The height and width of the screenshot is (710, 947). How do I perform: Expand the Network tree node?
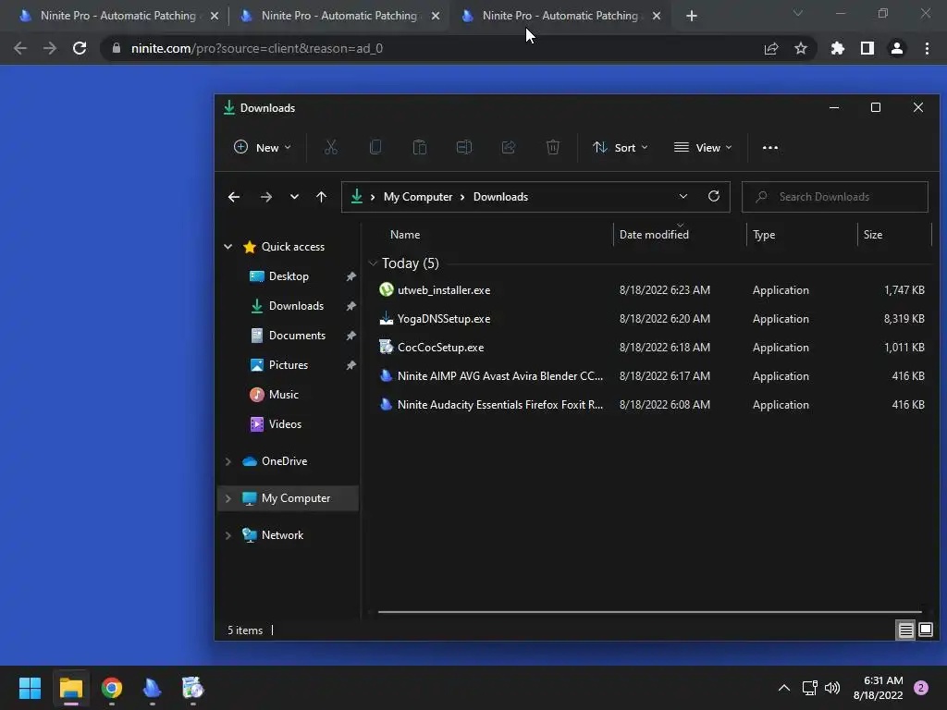[x=228, y=535]
